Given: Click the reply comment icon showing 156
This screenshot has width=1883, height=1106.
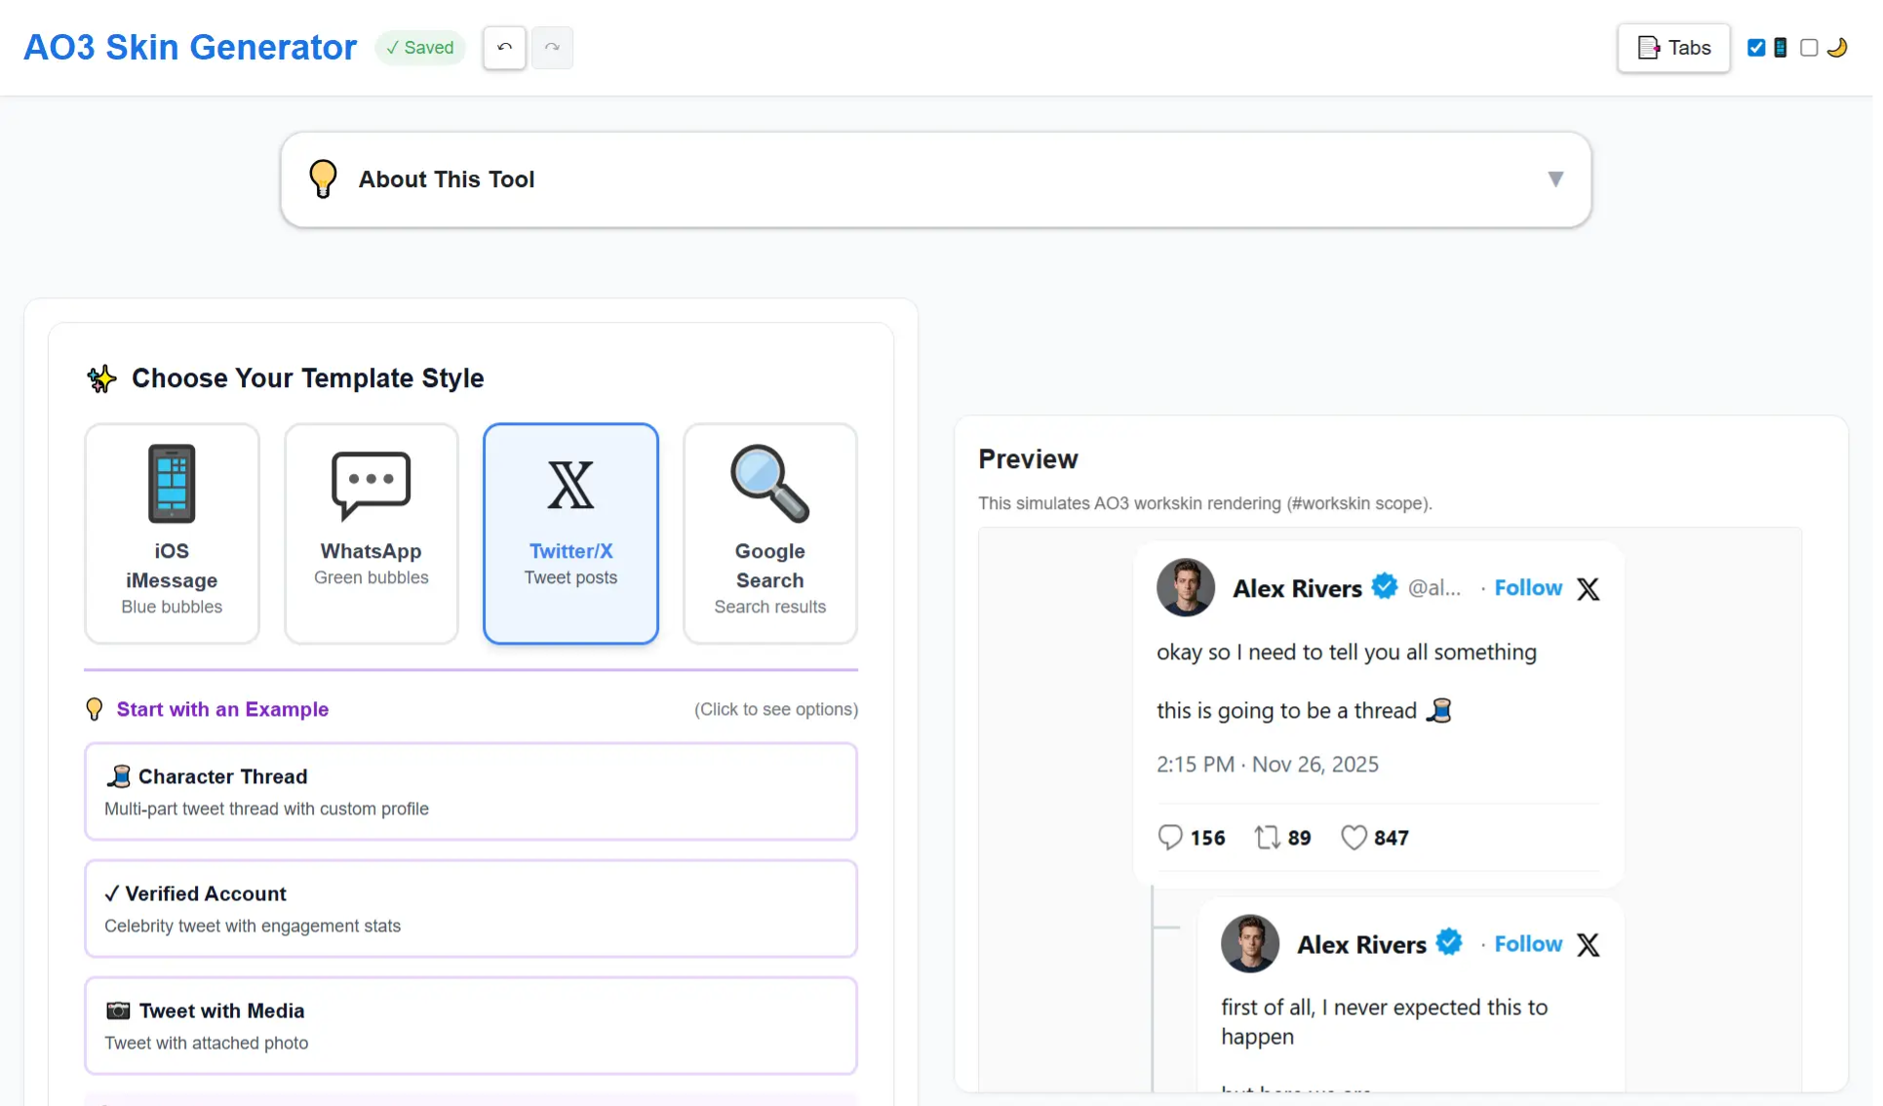Looking at the screenshot, I should [1169, 837].
